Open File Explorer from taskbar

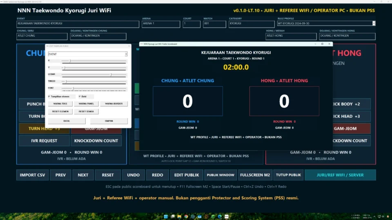point(179,216)
